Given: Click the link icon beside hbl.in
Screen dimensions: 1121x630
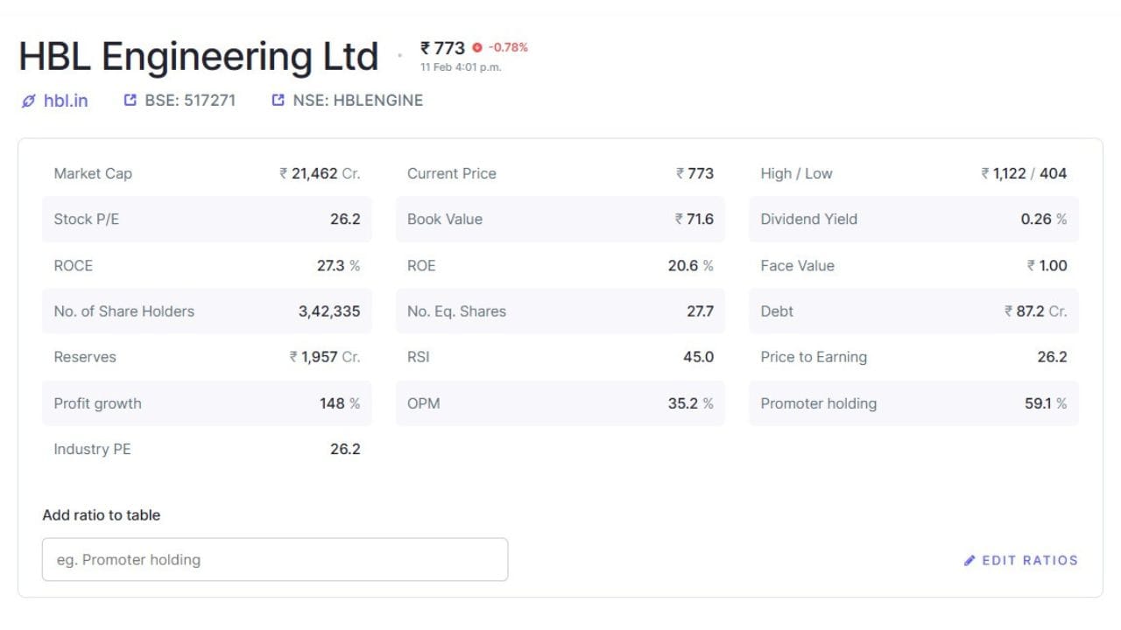Looking at the screenshot, I should tap(28, 101).
